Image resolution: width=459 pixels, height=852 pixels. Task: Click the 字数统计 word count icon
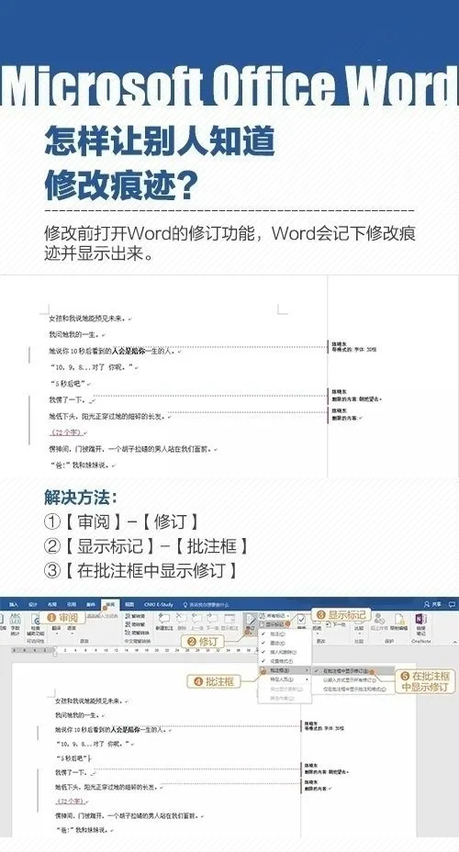click(x=15, y=623)
